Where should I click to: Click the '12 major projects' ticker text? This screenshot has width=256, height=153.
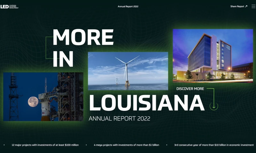(45, 145)
